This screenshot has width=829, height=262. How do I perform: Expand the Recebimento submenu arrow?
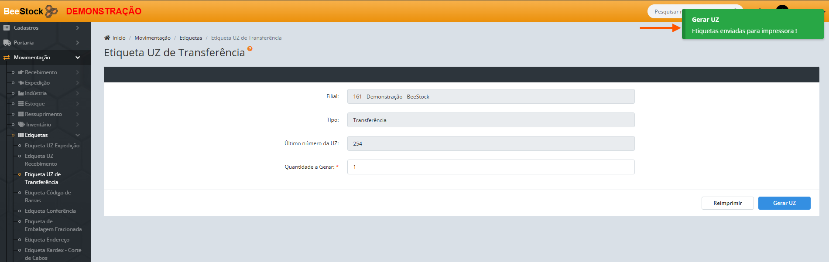(78, 72)
